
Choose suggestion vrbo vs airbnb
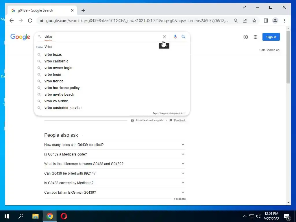pyautogui.click(x=112, y=101)
